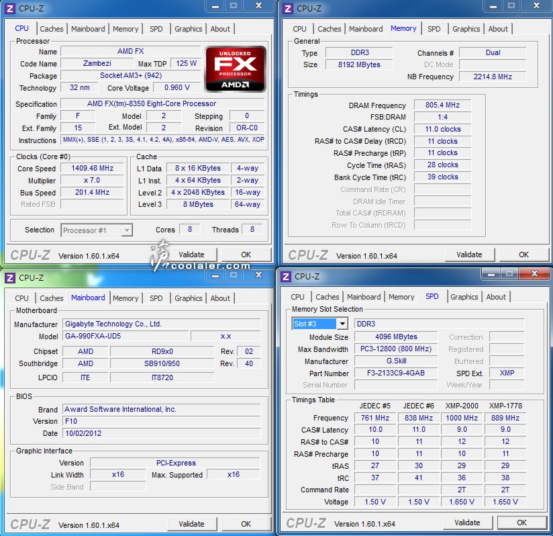
Task: Select the CPU tab in the Memory window
Action: pos(299,29)
